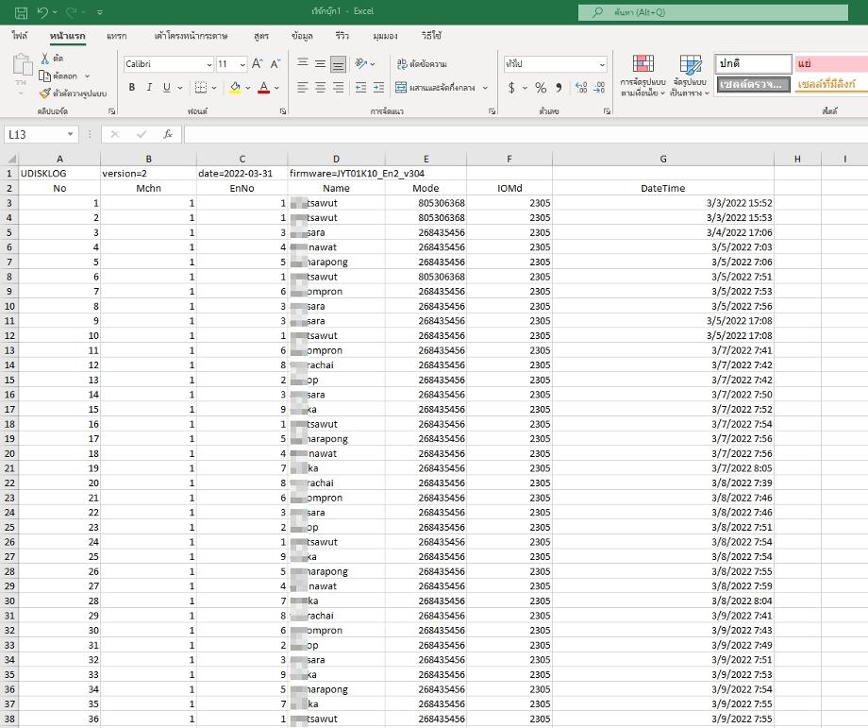Open Conditional Formatting icon menu
868x728 pixels.
(643, 76)
